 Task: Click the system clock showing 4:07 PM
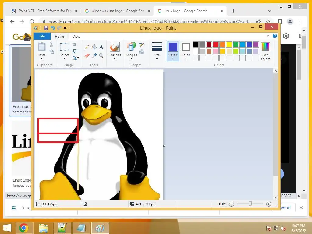pyautogui.click(x=299, y=226)
